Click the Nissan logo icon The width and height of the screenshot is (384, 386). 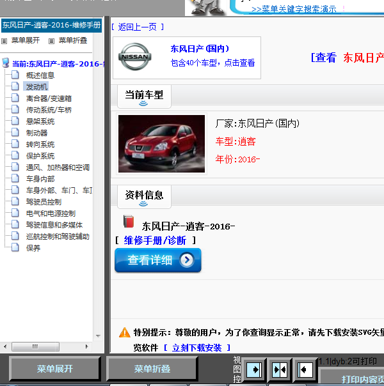[135, 57]
